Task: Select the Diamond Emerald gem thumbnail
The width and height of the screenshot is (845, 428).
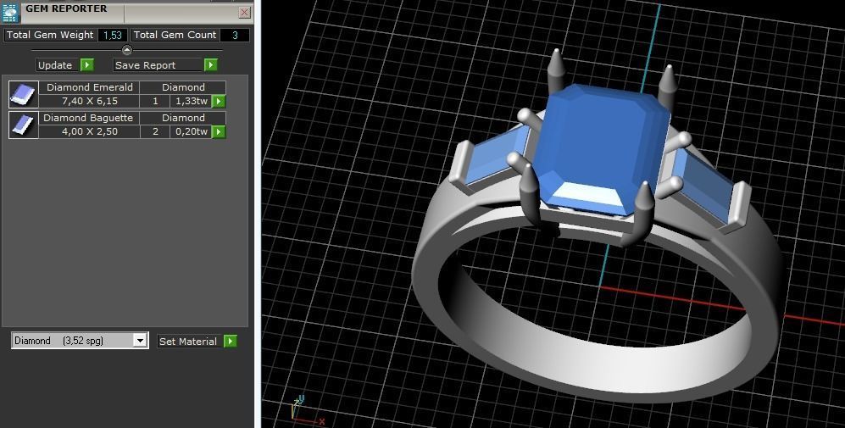Action: tap(24, 95)
